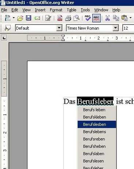Screen dimensions: 134x169
Task: Open the Tools menu
Action: point(85,10)
